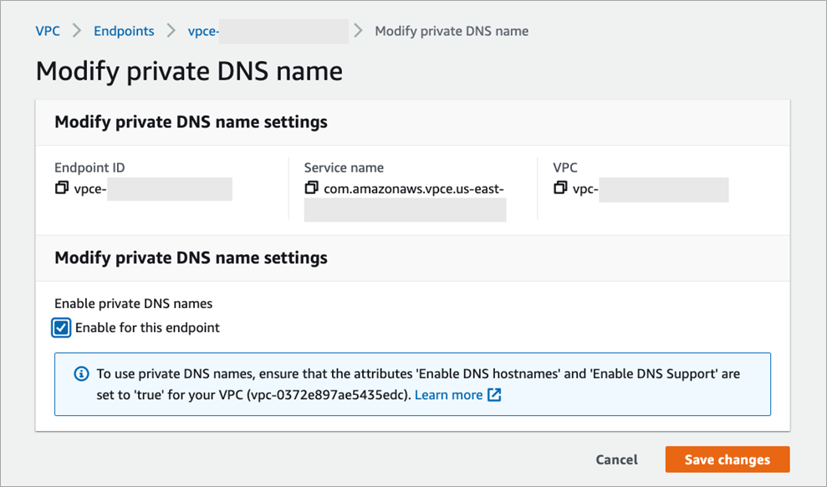Screen dimensions: 827x487
Task: Click external link icon beside Learn more
Action: click(x=494, y=395)
